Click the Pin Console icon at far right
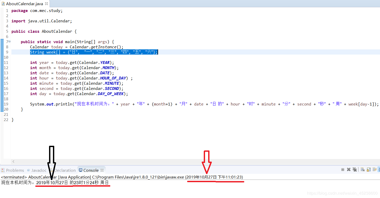The width and height of the screenshot is (380, 198). [x=379, y=170]
